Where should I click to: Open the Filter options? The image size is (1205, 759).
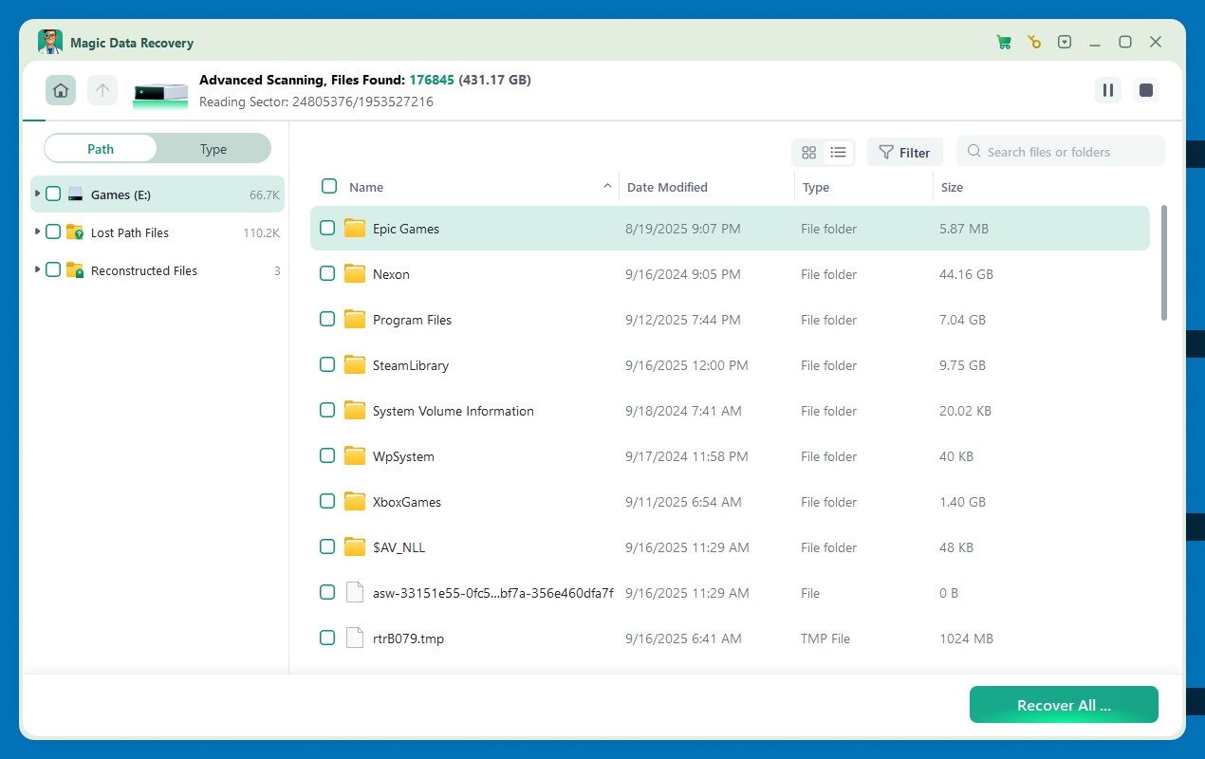[x=904, y=152]
